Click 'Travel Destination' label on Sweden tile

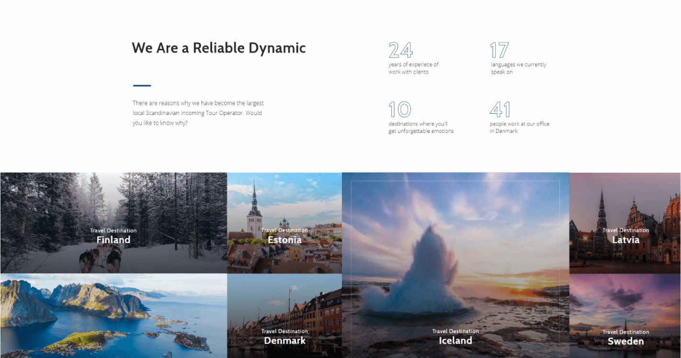(x=625, y=332)
